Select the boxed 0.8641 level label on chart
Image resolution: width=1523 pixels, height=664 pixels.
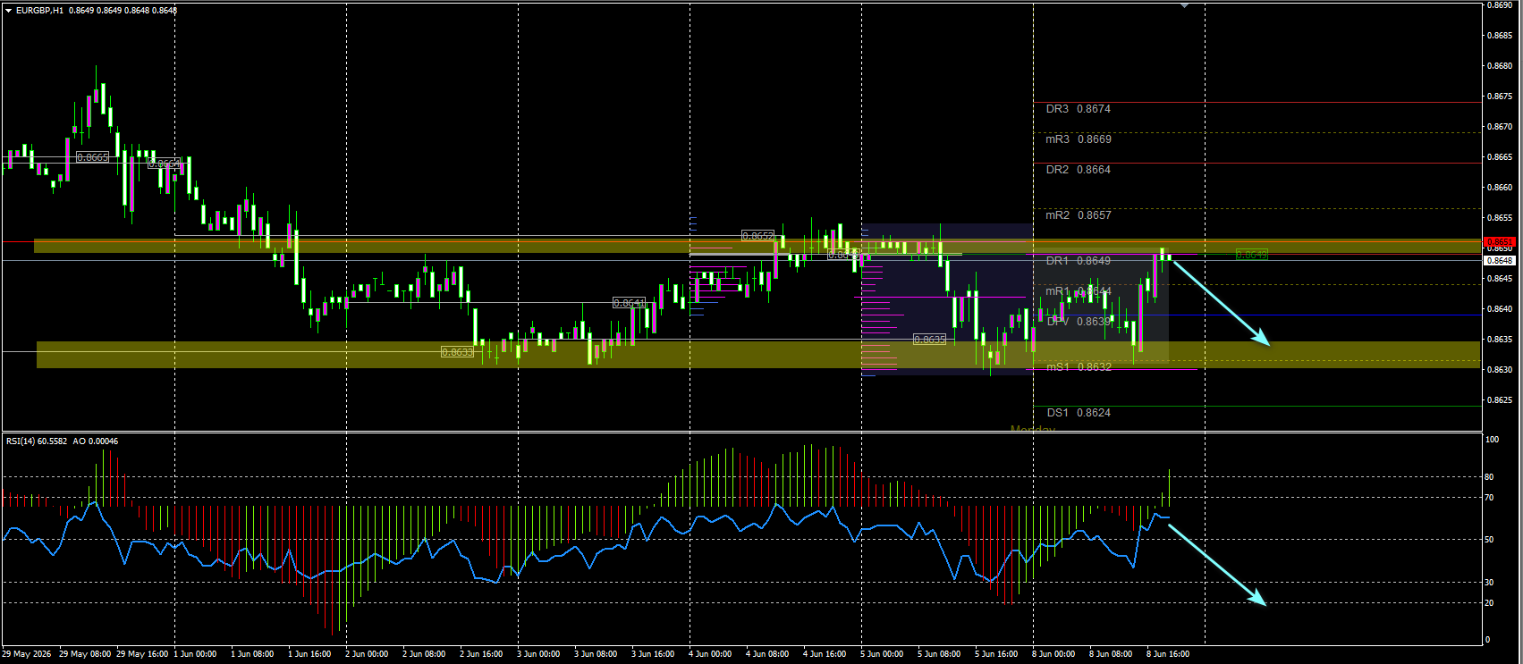(630, 303)
